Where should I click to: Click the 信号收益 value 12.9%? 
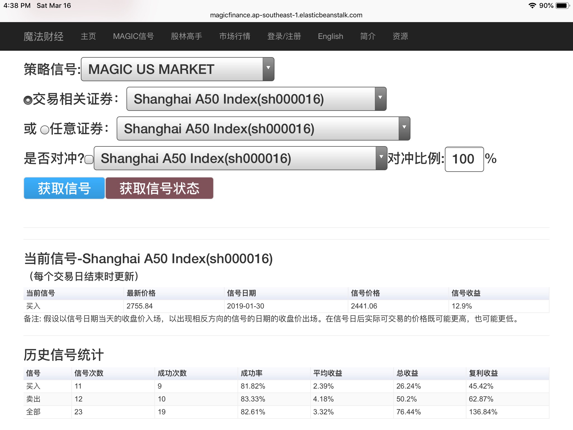click(x=462, y=306)
